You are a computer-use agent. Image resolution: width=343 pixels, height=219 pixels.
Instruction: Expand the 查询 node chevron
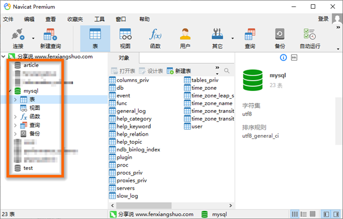click(15, 125)
